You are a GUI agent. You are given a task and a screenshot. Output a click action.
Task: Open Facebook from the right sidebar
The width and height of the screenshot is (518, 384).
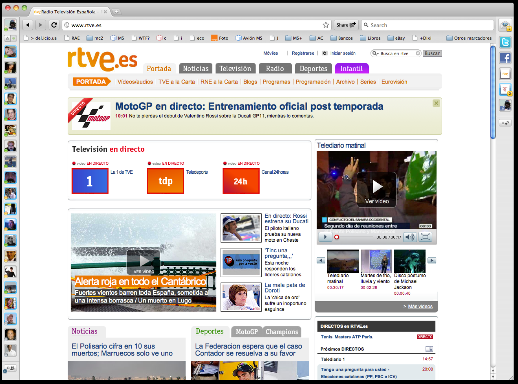(505, 58)
